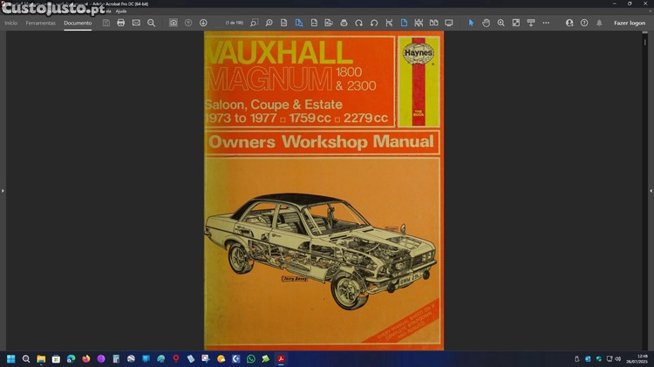The image size is (654, 367).
Task: Choose the arrow selection tool
Action: [x=471, y=23]
